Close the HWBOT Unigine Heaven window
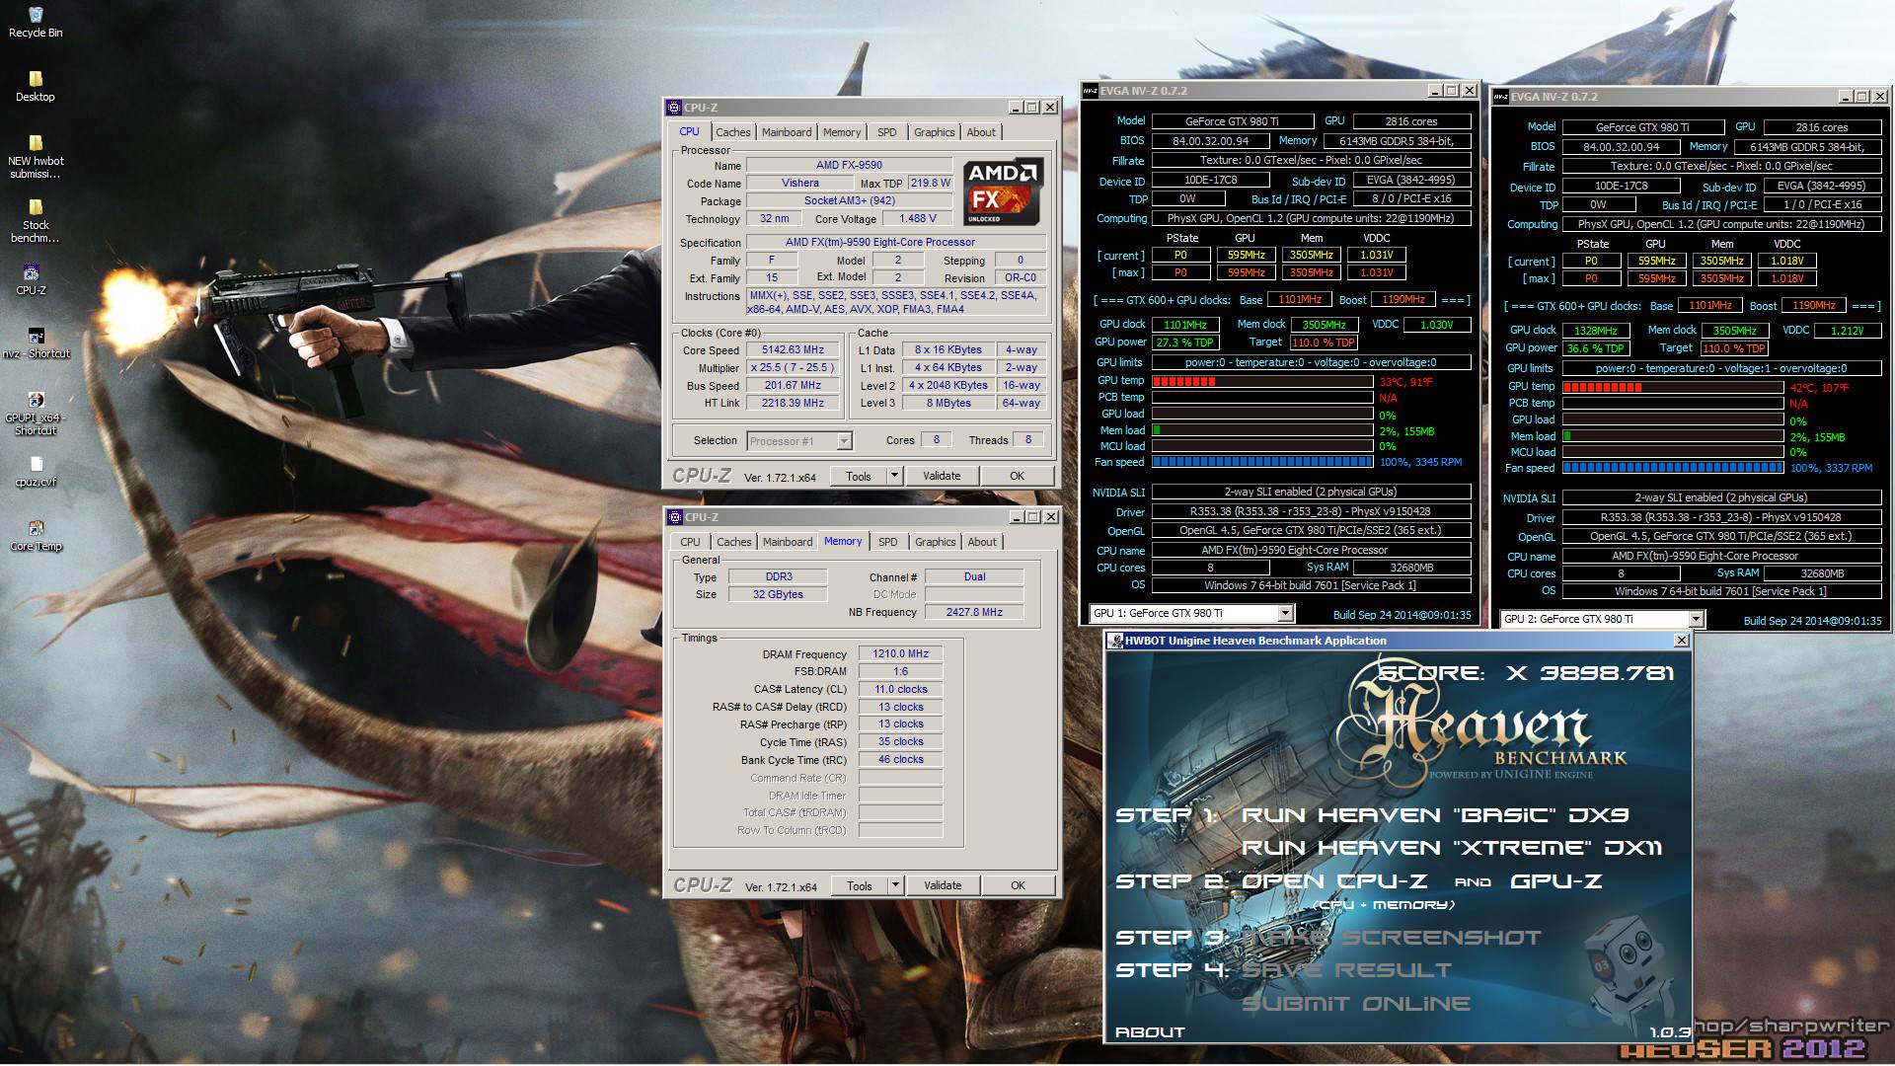This screenshot has width=1895, height=1066. pos(1682,641)
